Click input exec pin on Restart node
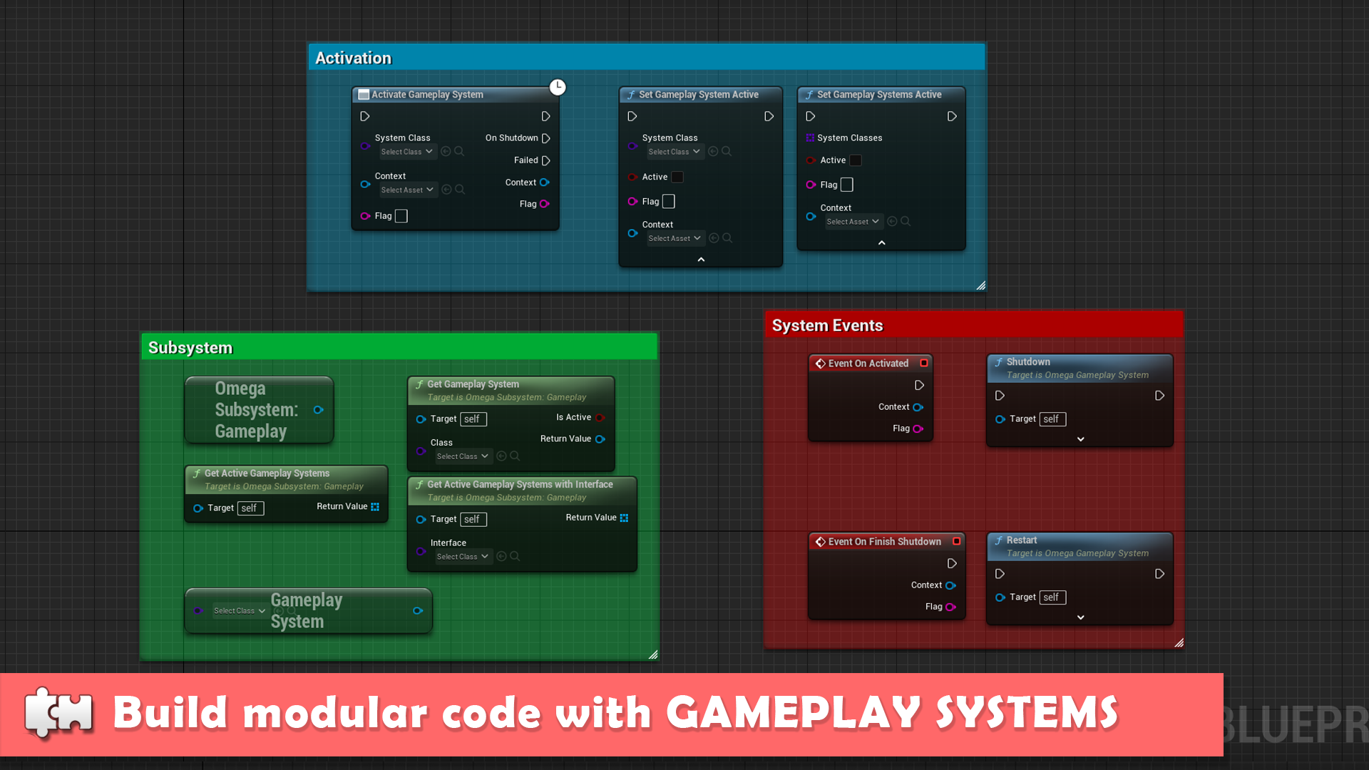 tap(1000, 574)
